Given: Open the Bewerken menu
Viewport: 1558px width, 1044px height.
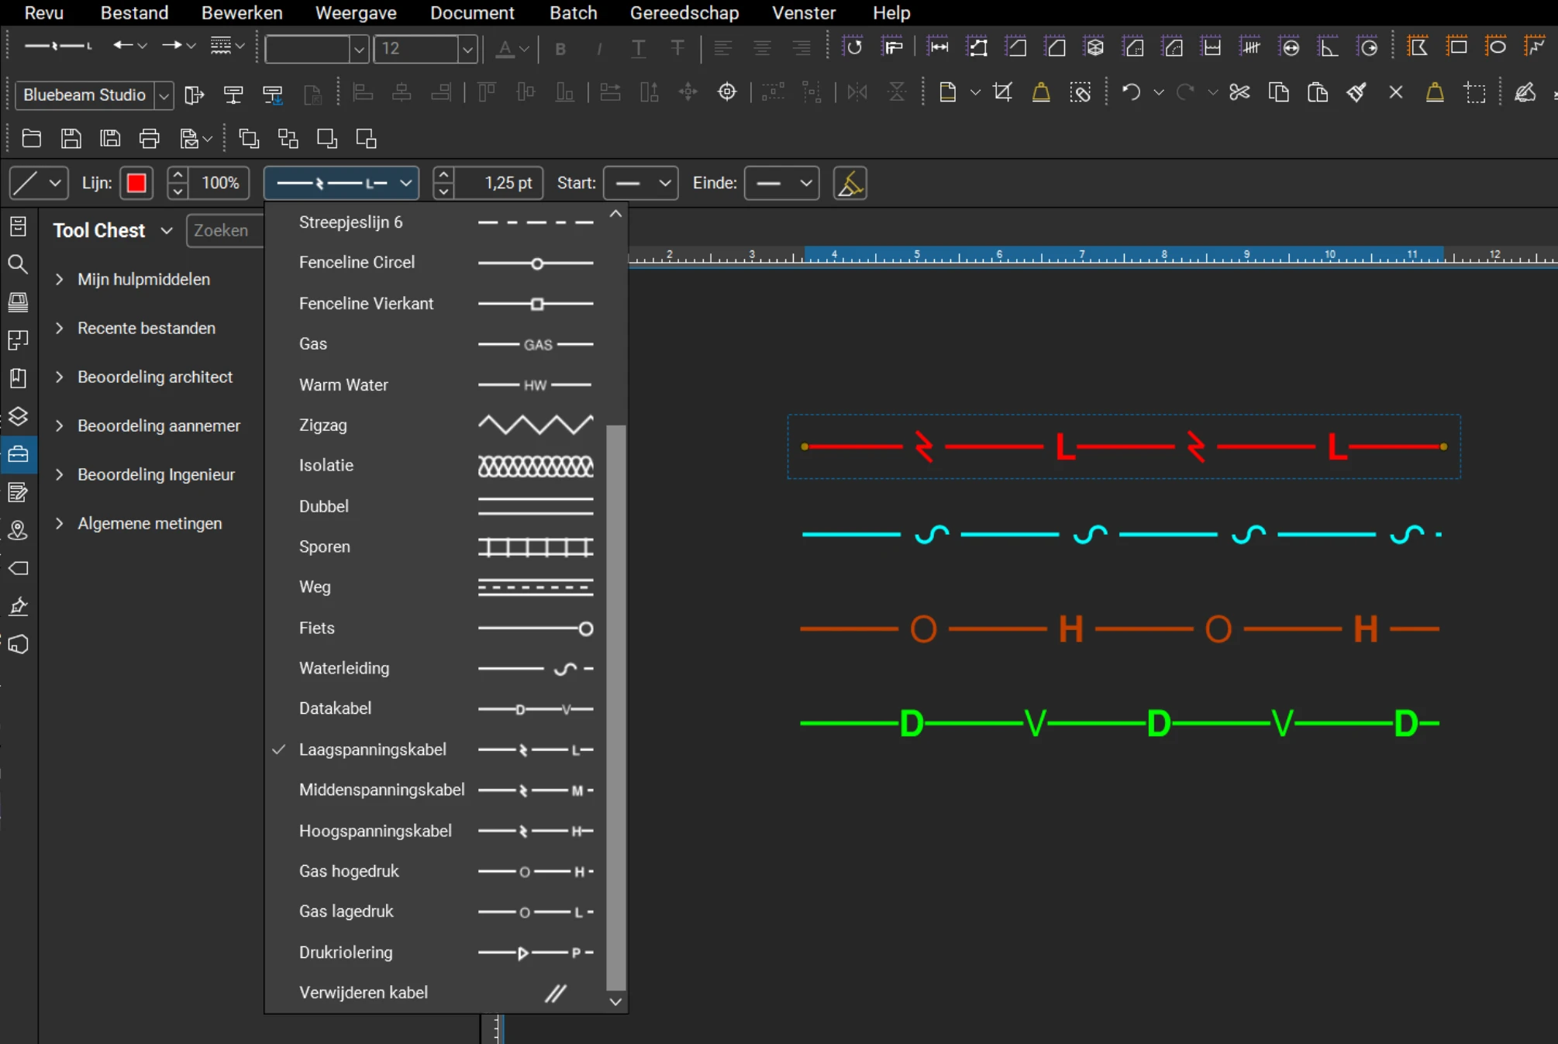Looking at the screenshot, I should (x=242, y=12).
